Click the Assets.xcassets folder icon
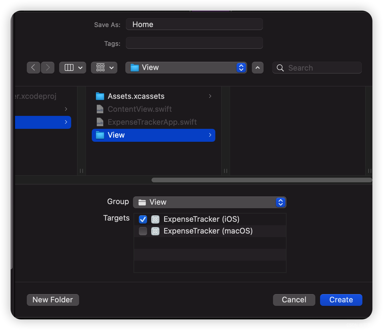 coord(100,96)
